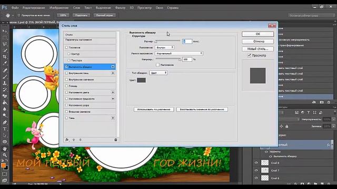Screen dimensions: 337x189
Task: Open the Фильтр menu
Action: 120,8
